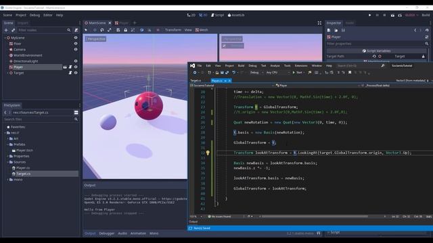This screenshot has width=433, height=243.
Task: Switch workspace to Script
Action: pos(218,15)
